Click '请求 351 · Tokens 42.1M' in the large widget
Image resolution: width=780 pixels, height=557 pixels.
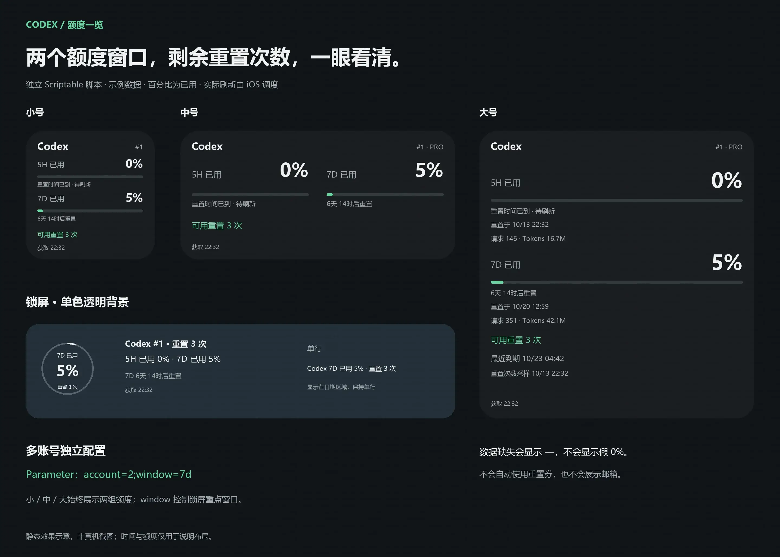tap(528, 320)
